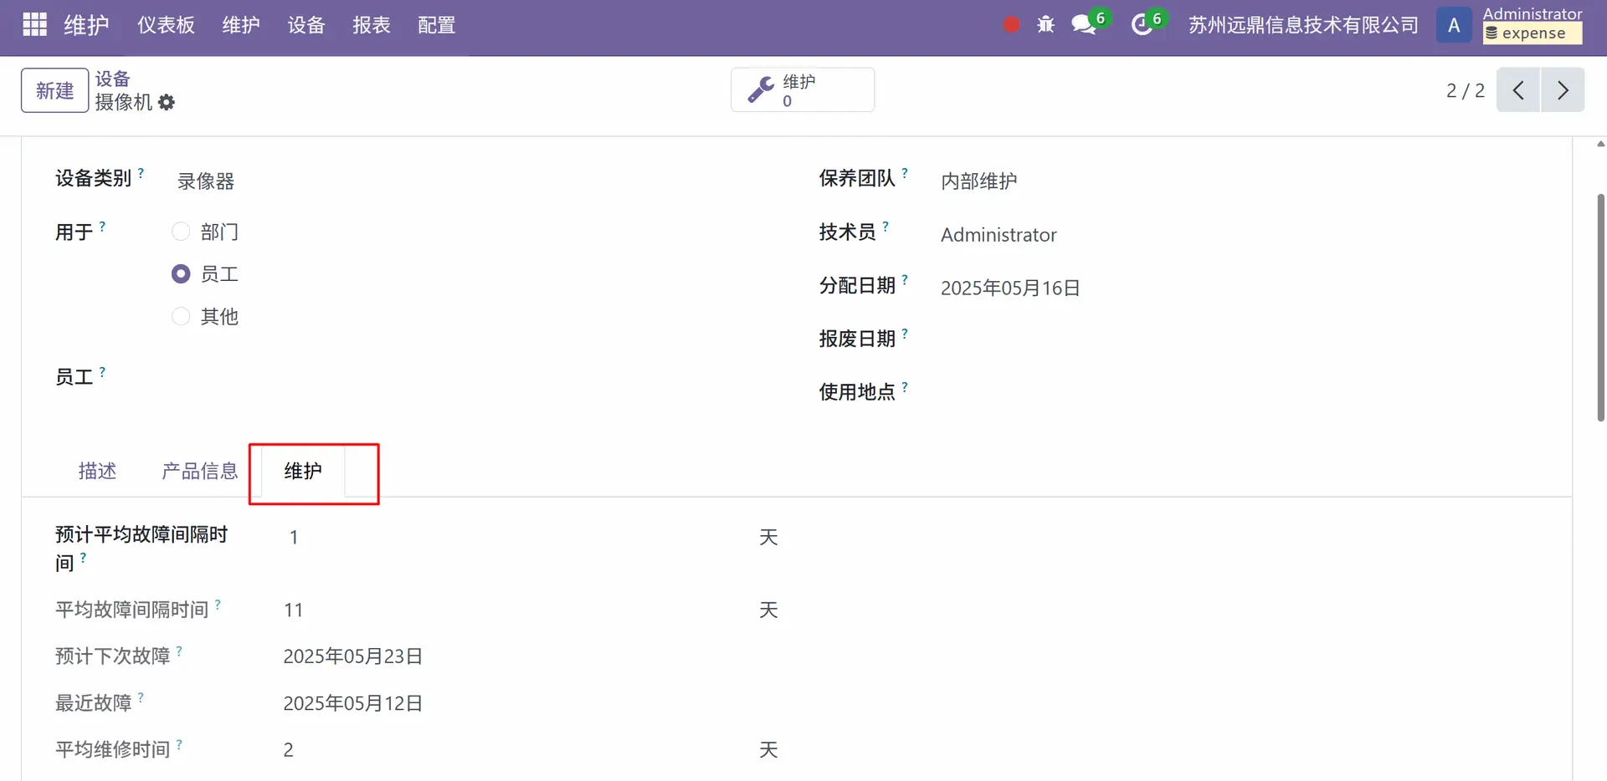The width and height of the screenshot is (1607, 781).
Task: Click the red recording indicator icon
Action: click(1011, 25)
